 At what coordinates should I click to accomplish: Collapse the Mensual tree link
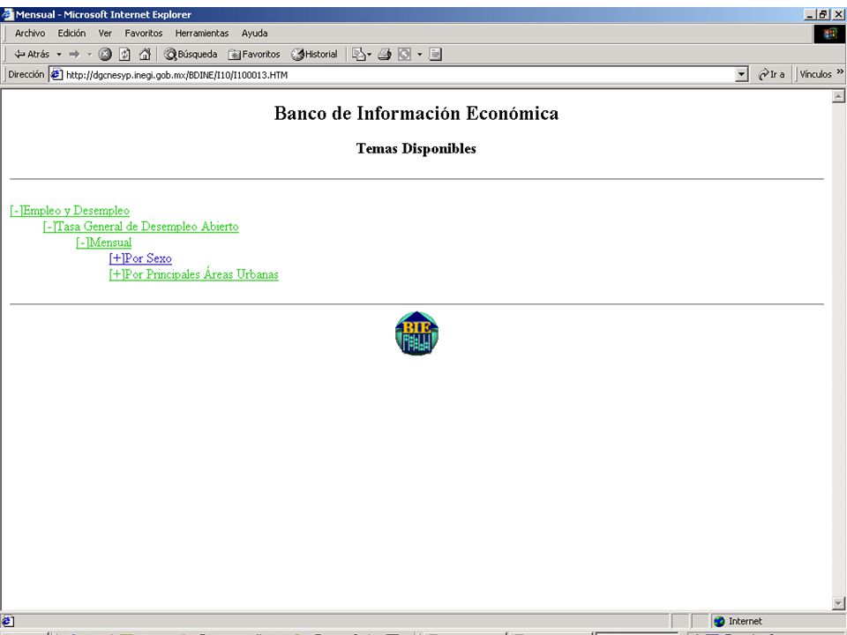(104, 243)
